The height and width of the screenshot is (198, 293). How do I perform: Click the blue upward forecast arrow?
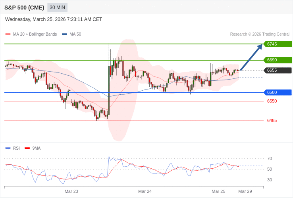click(x=251, y=57)
